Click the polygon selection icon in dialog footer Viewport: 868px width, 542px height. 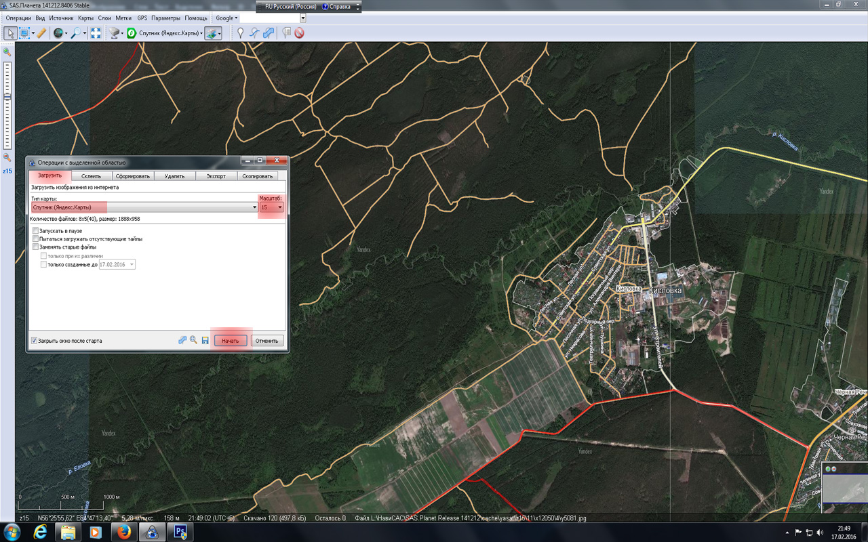[182, 340]
